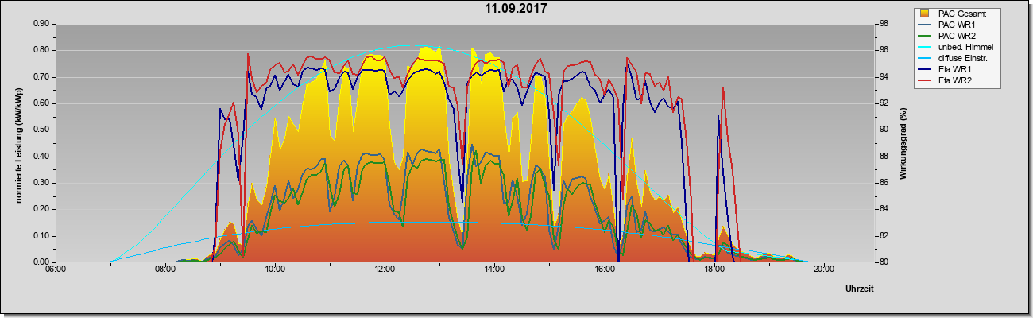Click the 18:00 time axis label

(714, 270)
